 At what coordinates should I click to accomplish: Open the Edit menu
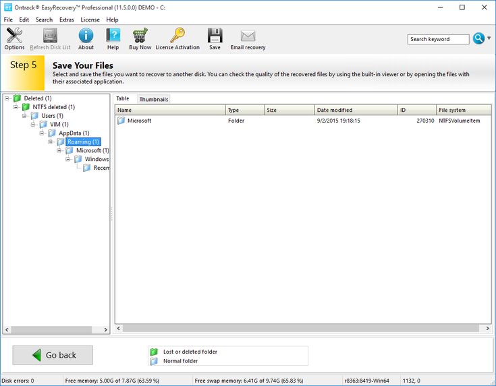click(x=24, y=20)
